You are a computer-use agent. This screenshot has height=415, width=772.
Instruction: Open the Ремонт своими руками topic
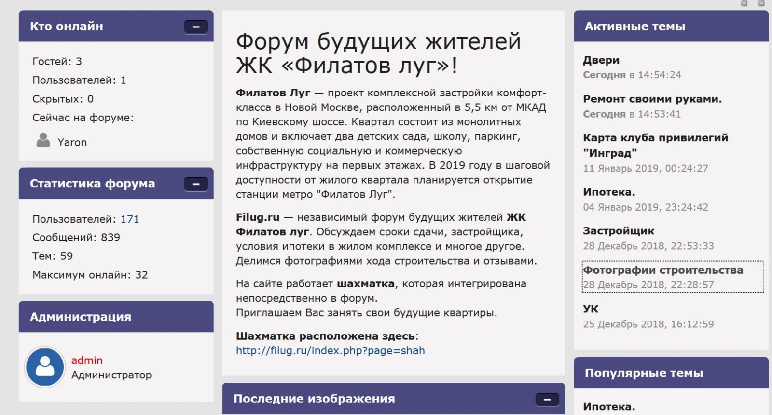pyautogui.click(x=652, y=99)
